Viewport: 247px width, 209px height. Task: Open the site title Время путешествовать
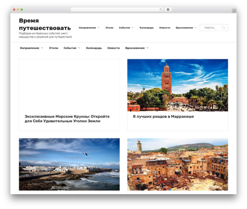[x=45, y=24]
